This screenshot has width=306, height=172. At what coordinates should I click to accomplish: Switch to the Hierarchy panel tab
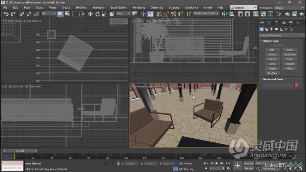(276, 23)
